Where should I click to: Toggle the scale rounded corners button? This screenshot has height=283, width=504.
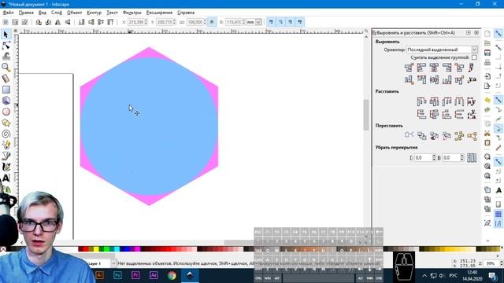pos(280,22)
